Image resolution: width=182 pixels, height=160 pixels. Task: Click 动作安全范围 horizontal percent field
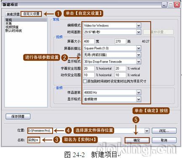[x=89, y=75]
